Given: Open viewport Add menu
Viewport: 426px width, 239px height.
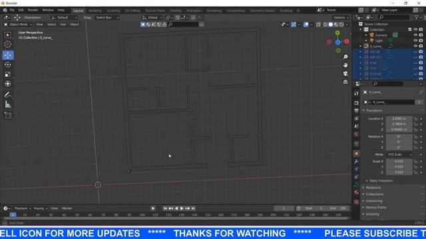Looking at the screenshot, I should point(63,25).
